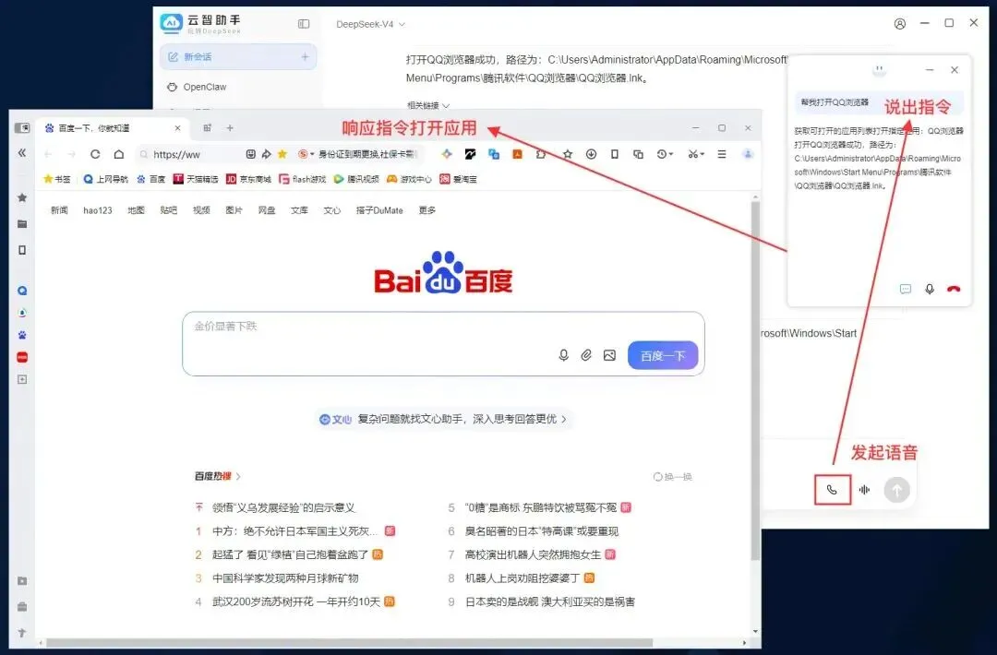The width and height of the screenshot is (997, 655).
Task: Click the yellow bookmark star in address bar
Action: [282, 154]
